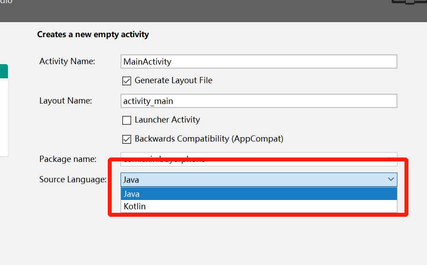The height and width of the screenshot is (265, 427).
Task: Click the Backwards Compatibility (AppCompat) text label
Action: tap(209, 139)
